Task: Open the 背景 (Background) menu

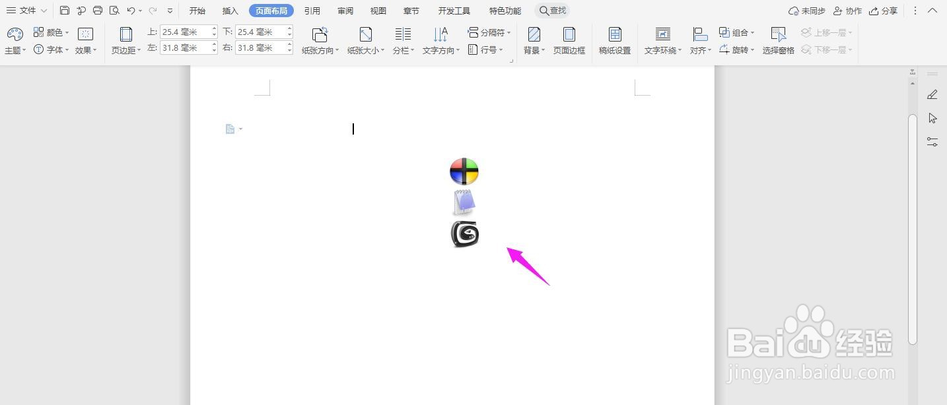Action: point(534,41)
